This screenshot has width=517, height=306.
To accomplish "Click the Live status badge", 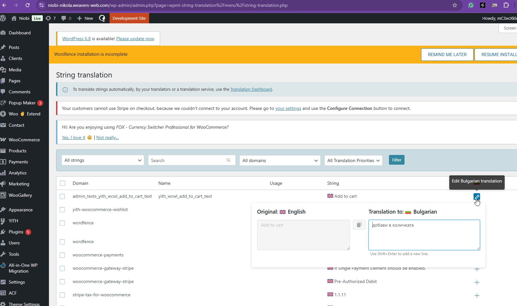I will 37,18.
